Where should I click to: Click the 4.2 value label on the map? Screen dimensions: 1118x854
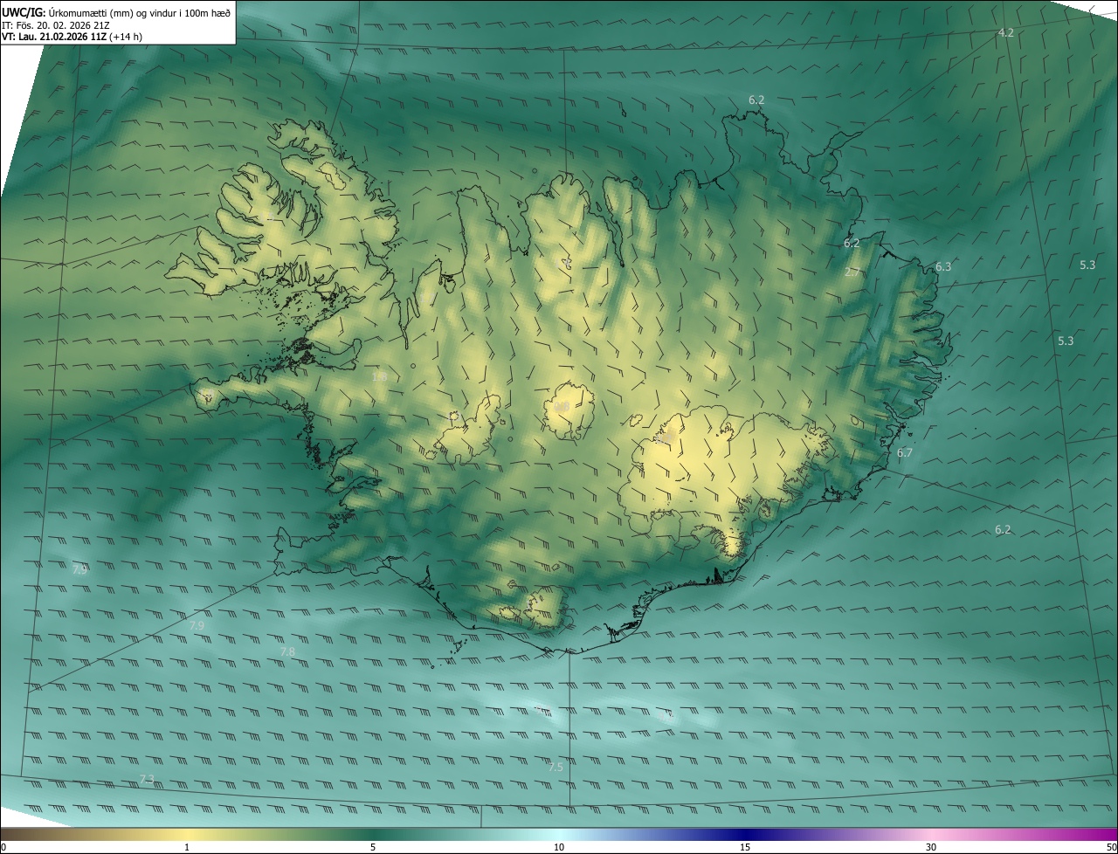point(1006,32)
